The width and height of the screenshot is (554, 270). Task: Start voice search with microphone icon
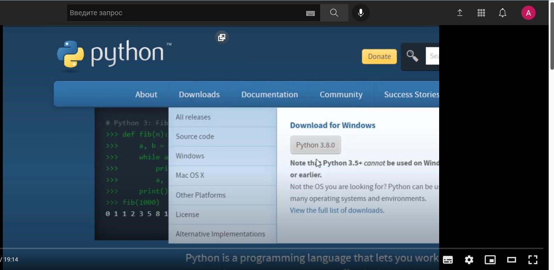click(360, 13)
